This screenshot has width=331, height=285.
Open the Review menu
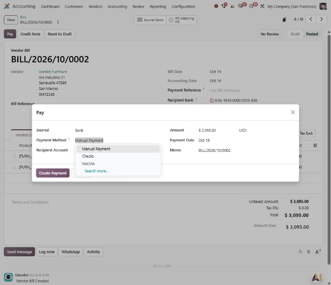tap(138, 7)
